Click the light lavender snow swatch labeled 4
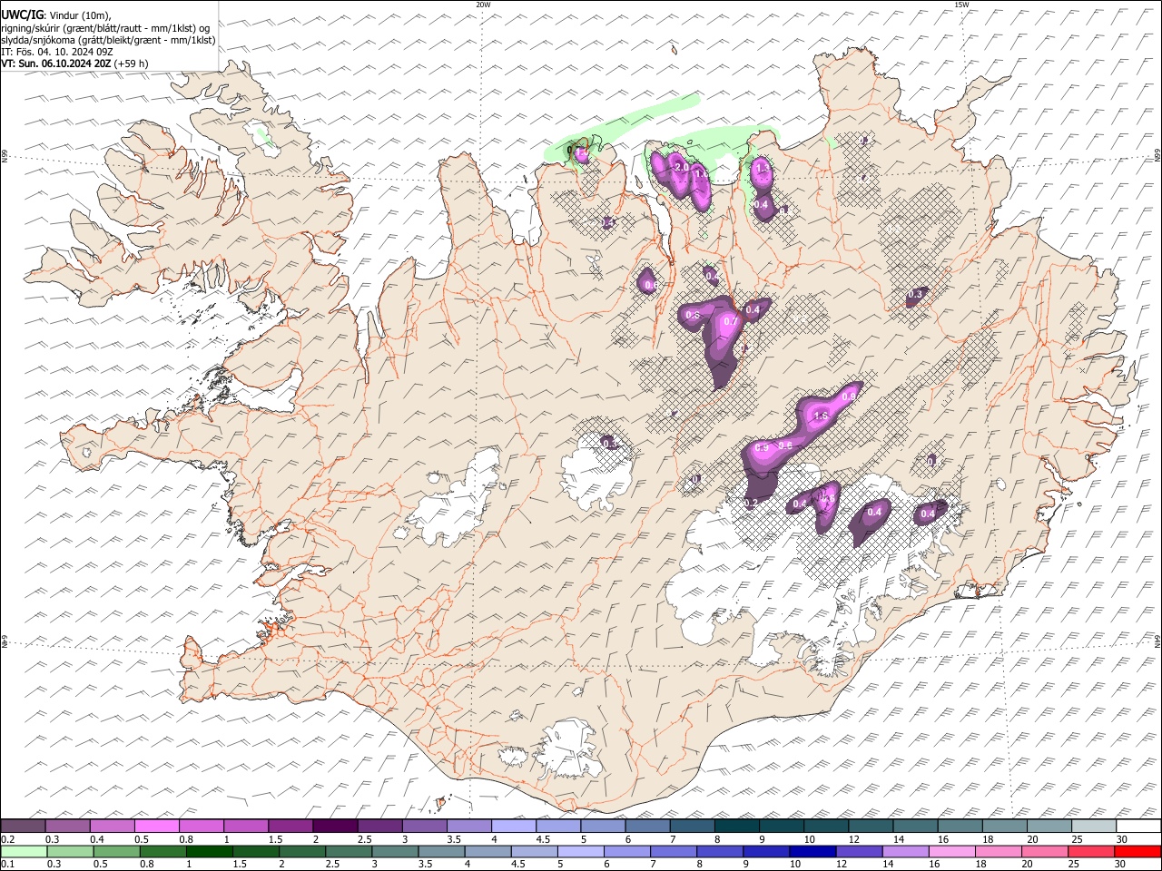1162x871 pixels. pyautogui.click(x=514, y=826)
